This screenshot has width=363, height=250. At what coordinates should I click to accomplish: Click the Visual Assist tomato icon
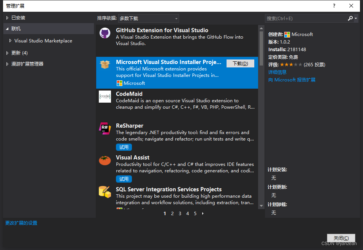pyautogui.click(x=105, y=160)
